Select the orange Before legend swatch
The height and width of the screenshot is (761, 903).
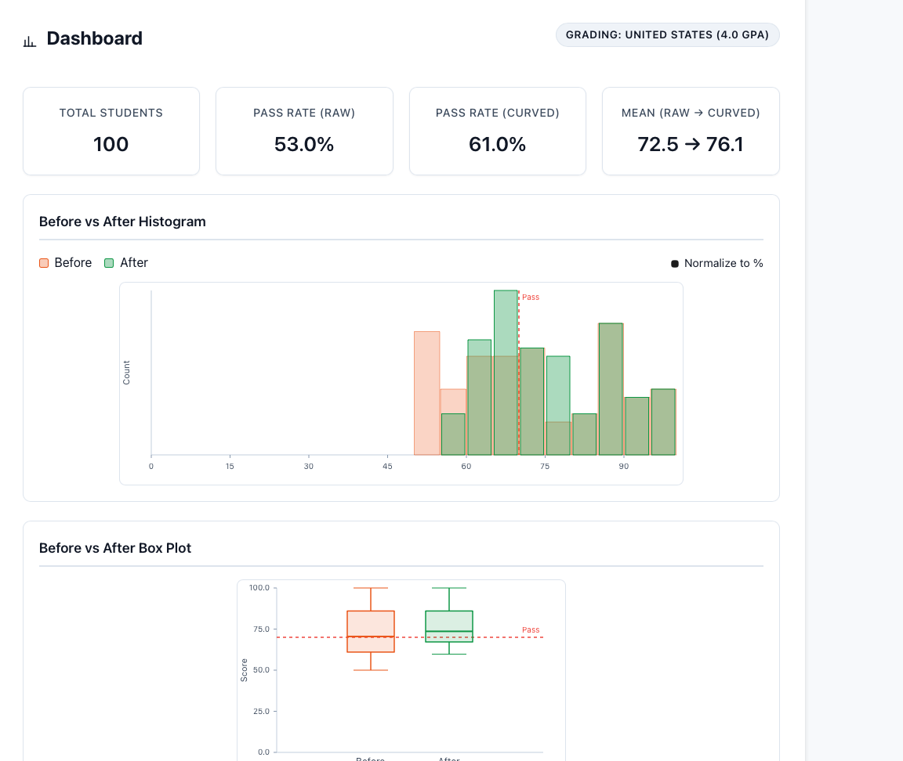43,263
